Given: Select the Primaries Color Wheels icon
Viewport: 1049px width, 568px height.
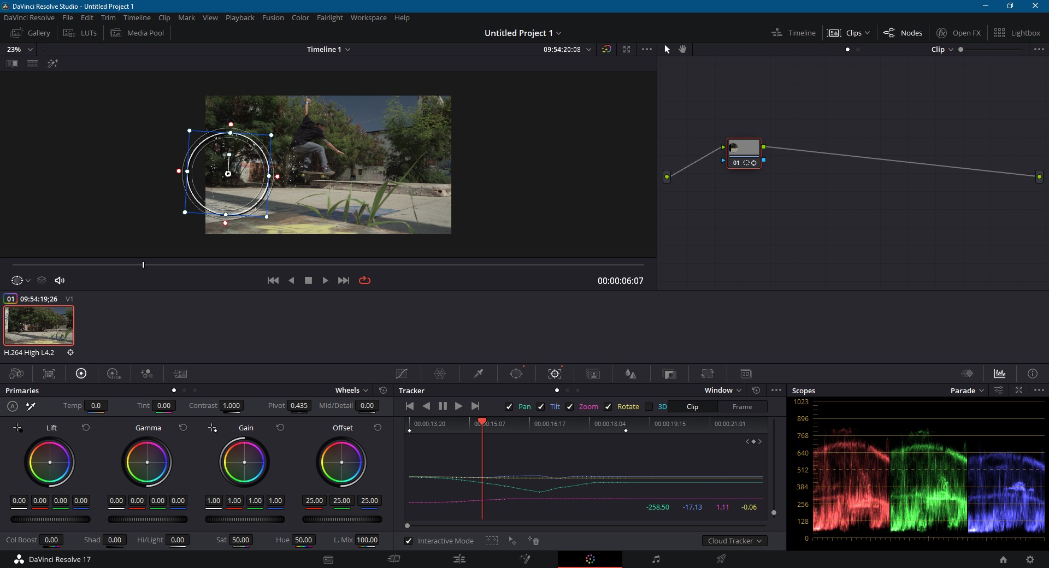Looking at the screenshot, I should [81, 374].
